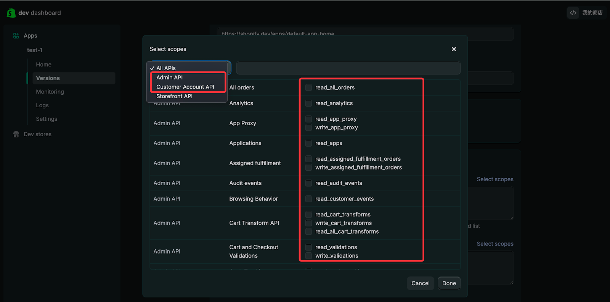Viewport: 610px width, 302px height.
Task: Go to Monitoring in the sidebar
Action: point(50,92)
